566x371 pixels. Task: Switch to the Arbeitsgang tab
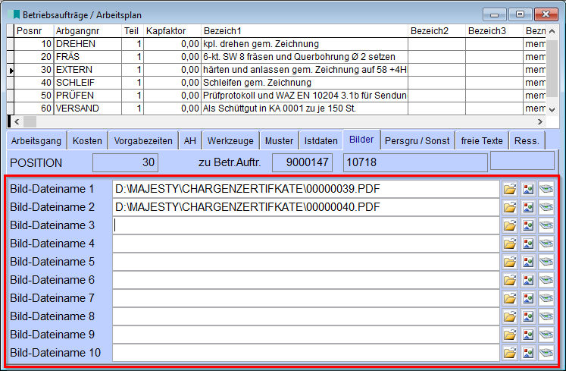pyautogui.click(x=36, y=141)
